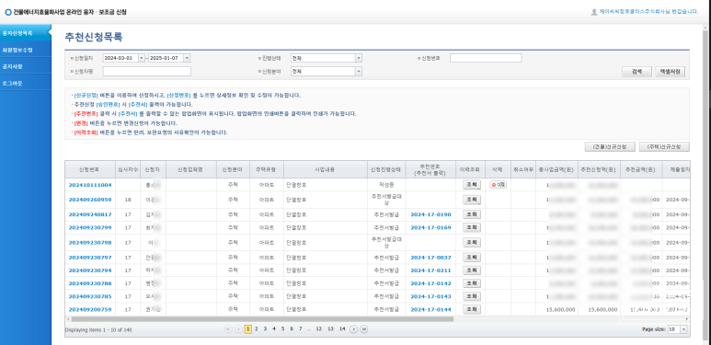The height and width of the screenshot is (345, 711).
Task: Open recommendation number 2024-17-0211
Action: coord(430,270)
